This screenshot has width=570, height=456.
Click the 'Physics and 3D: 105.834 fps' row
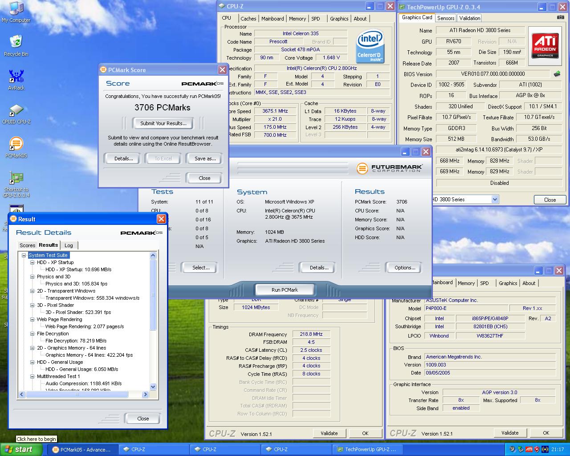(76, 284)
